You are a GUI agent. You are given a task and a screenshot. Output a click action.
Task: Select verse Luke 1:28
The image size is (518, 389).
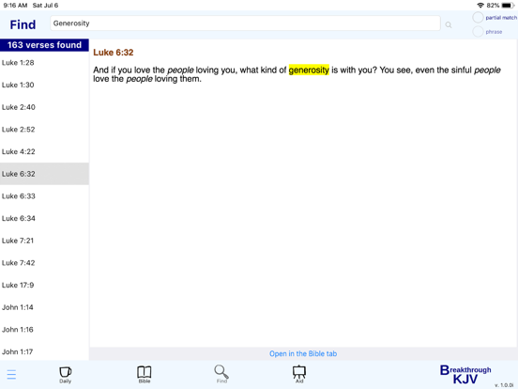pyautogui.click(x=44, y=63)
